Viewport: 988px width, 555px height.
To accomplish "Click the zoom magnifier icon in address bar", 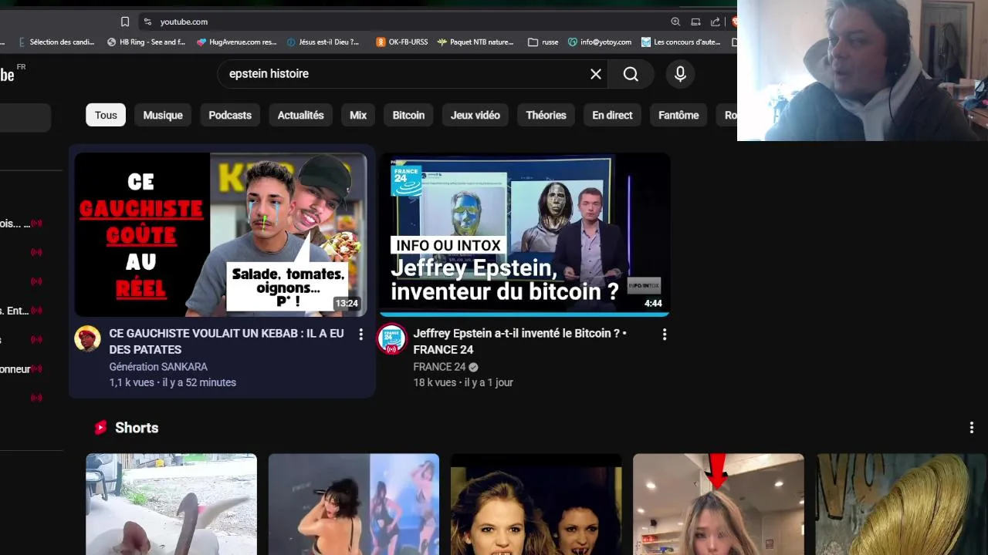I will 675,22.
